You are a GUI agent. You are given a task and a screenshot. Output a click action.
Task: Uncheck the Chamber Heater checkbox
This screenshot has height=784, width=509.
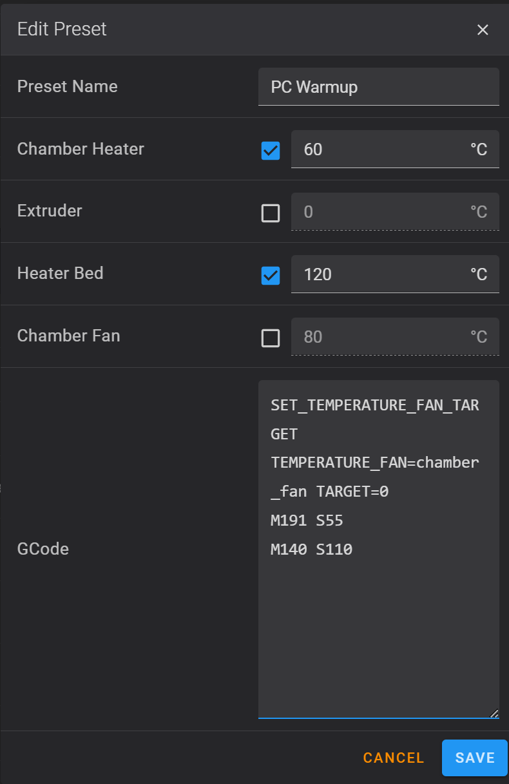pyautogui.click(x=271, y=151)
